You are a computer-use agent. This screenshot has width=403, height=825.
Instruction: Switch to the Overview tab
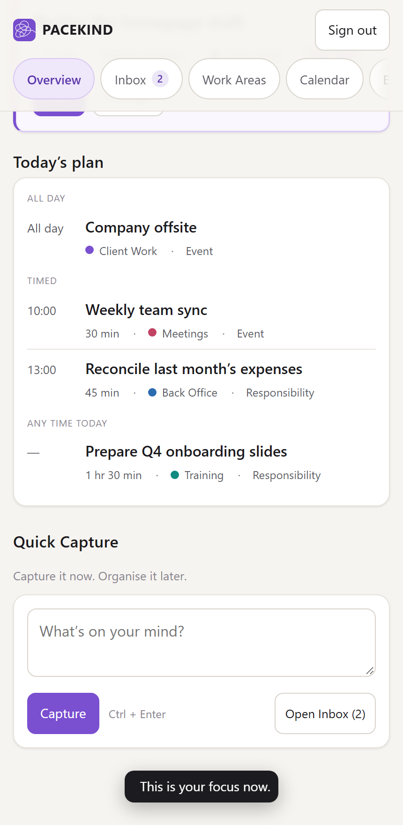point(54,79)
